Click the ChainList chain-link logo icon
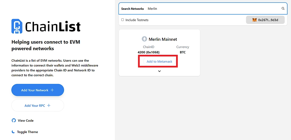 point(17,26)
